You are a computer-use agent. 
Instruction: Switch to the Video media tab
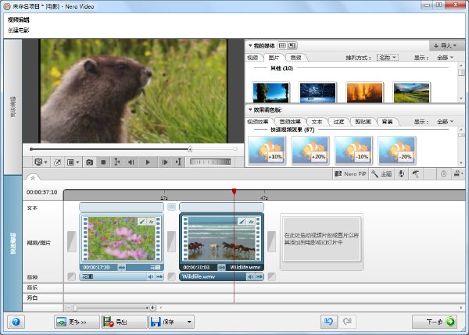coord(253,58)
